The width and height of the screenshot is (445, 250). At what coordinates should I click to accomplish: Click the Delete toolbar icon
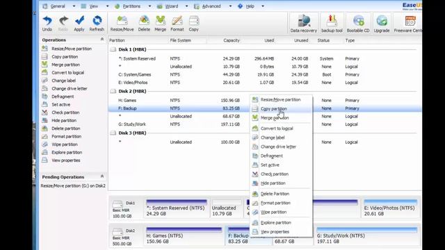pyautogui.click(x=144, y=24)
